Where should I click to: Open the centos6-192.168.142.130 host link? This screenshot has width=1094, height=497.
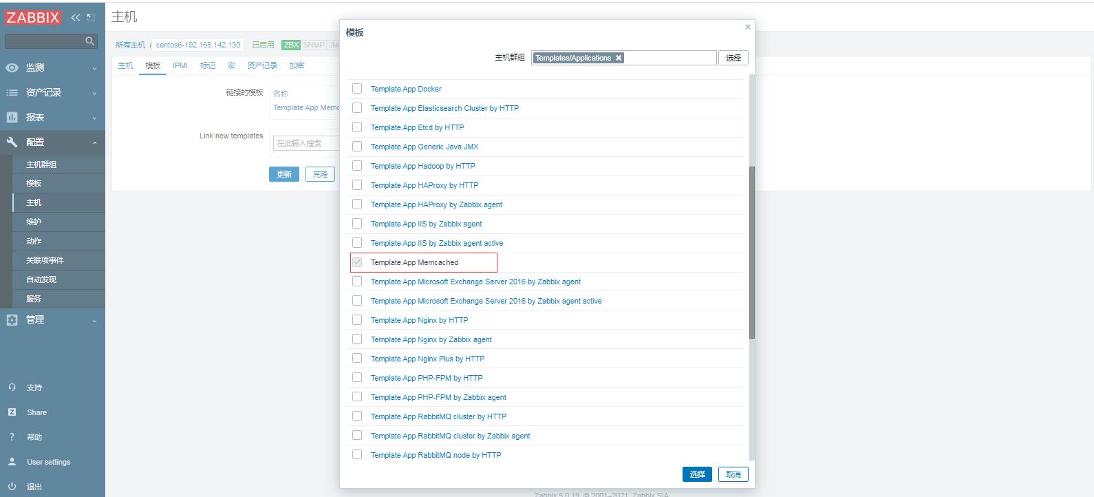click(198, 45)
